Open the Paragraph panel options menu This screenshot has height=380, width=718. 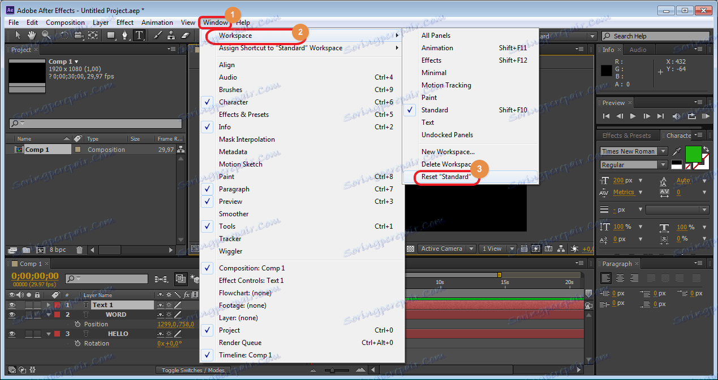pyautogui.click(x=697, y=264)
